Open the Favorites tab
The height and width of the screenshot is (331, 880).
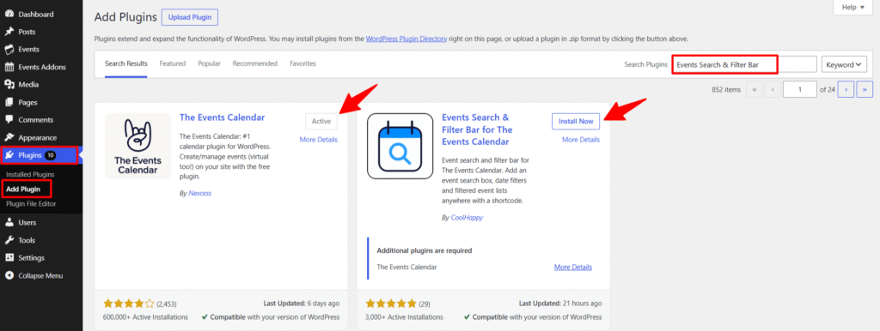pos(302,63)
